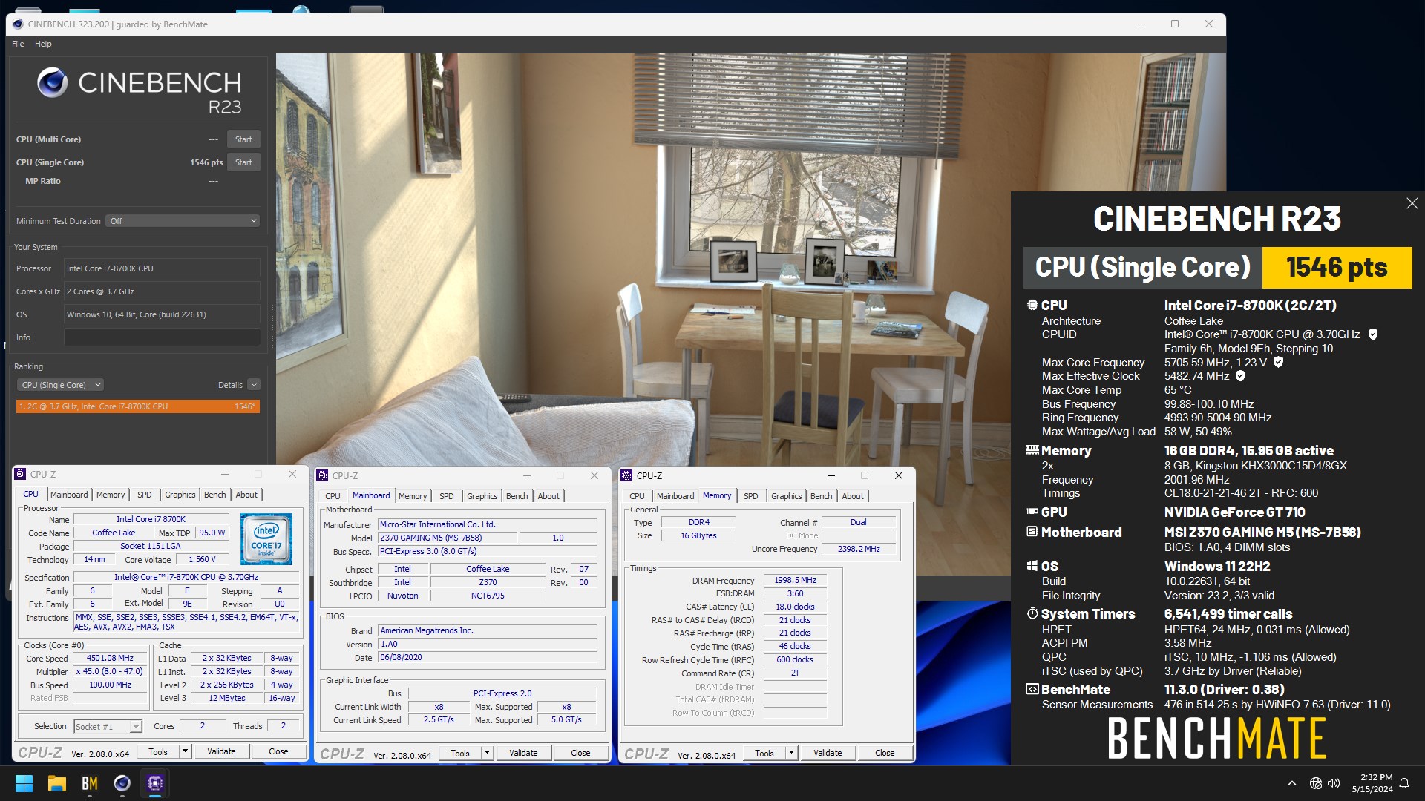Click CPU-Z icon in first window title
This screenshot has width=1425, height=801.
(20, 474)
